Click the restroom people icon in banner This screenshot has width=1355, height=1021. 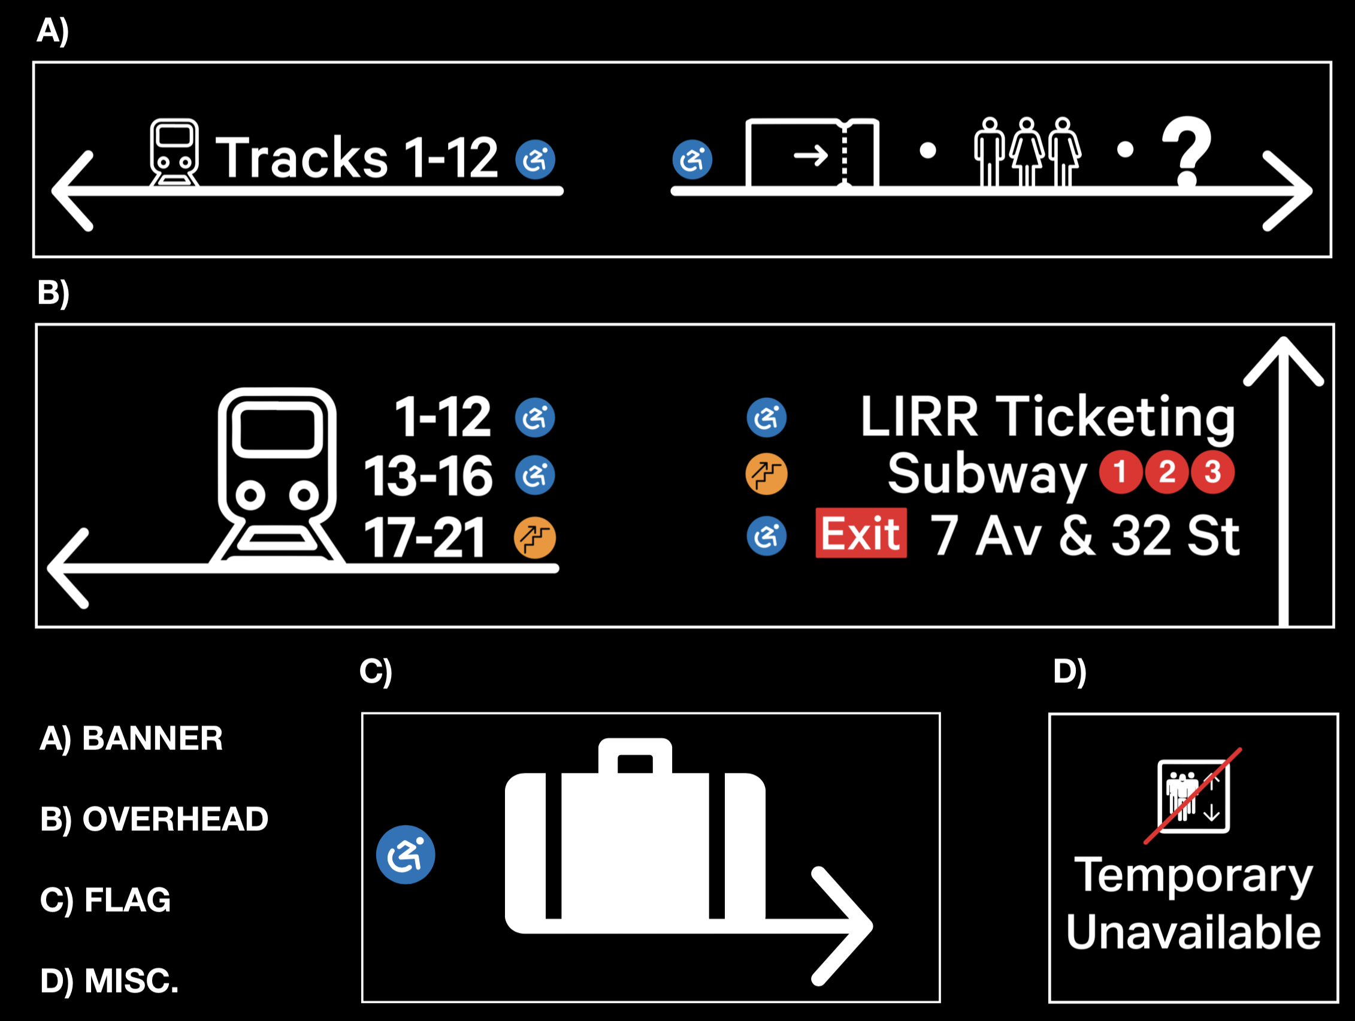click(x=1028, y=152)
